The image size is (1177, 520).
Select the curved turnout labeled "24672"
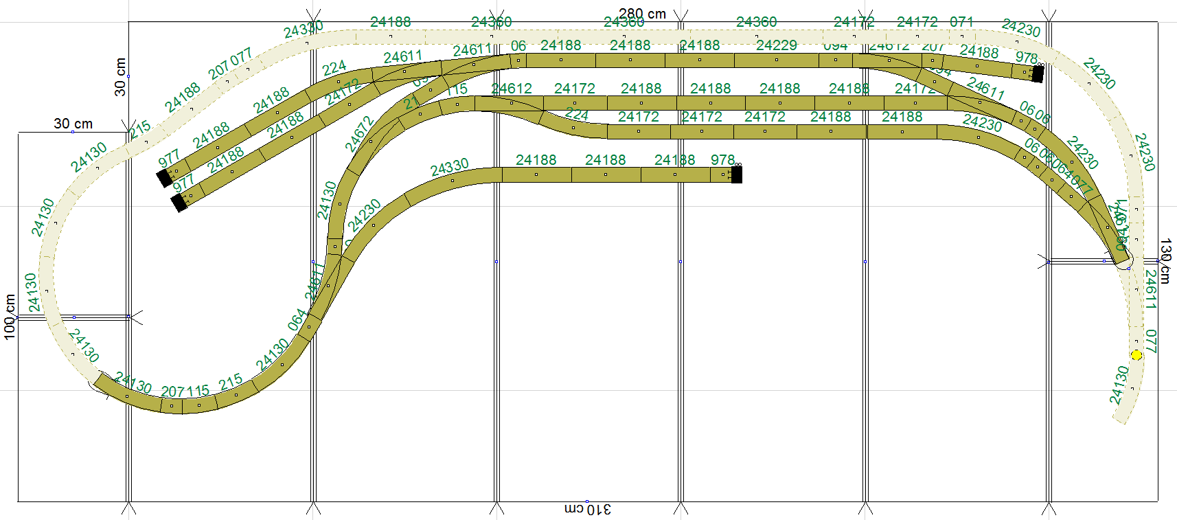pyautogui.click(x=374, y=146)
